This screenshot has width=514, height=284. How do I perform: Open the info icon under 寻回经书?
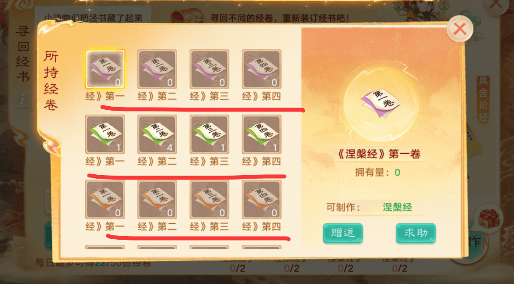[22, 99]
